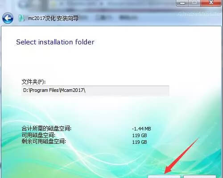
Task: Click the 可用磁盘空间 label
Action: [38, 135]
